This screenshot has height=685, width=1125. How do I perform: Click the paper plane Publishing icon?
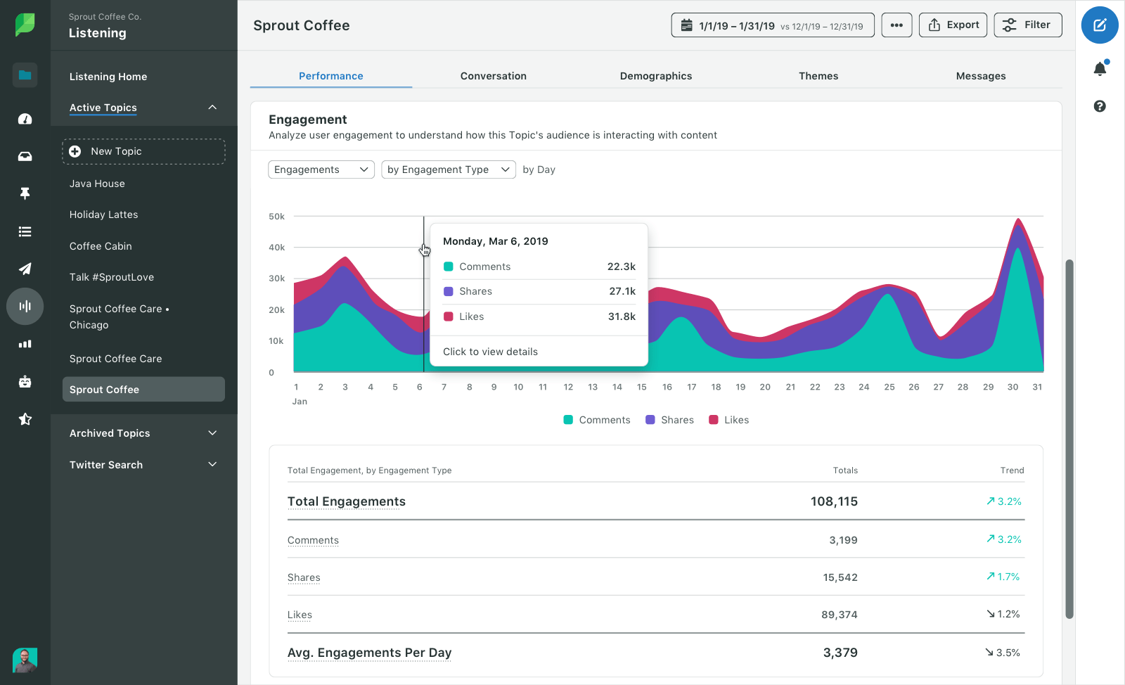[x=25, y=269]
